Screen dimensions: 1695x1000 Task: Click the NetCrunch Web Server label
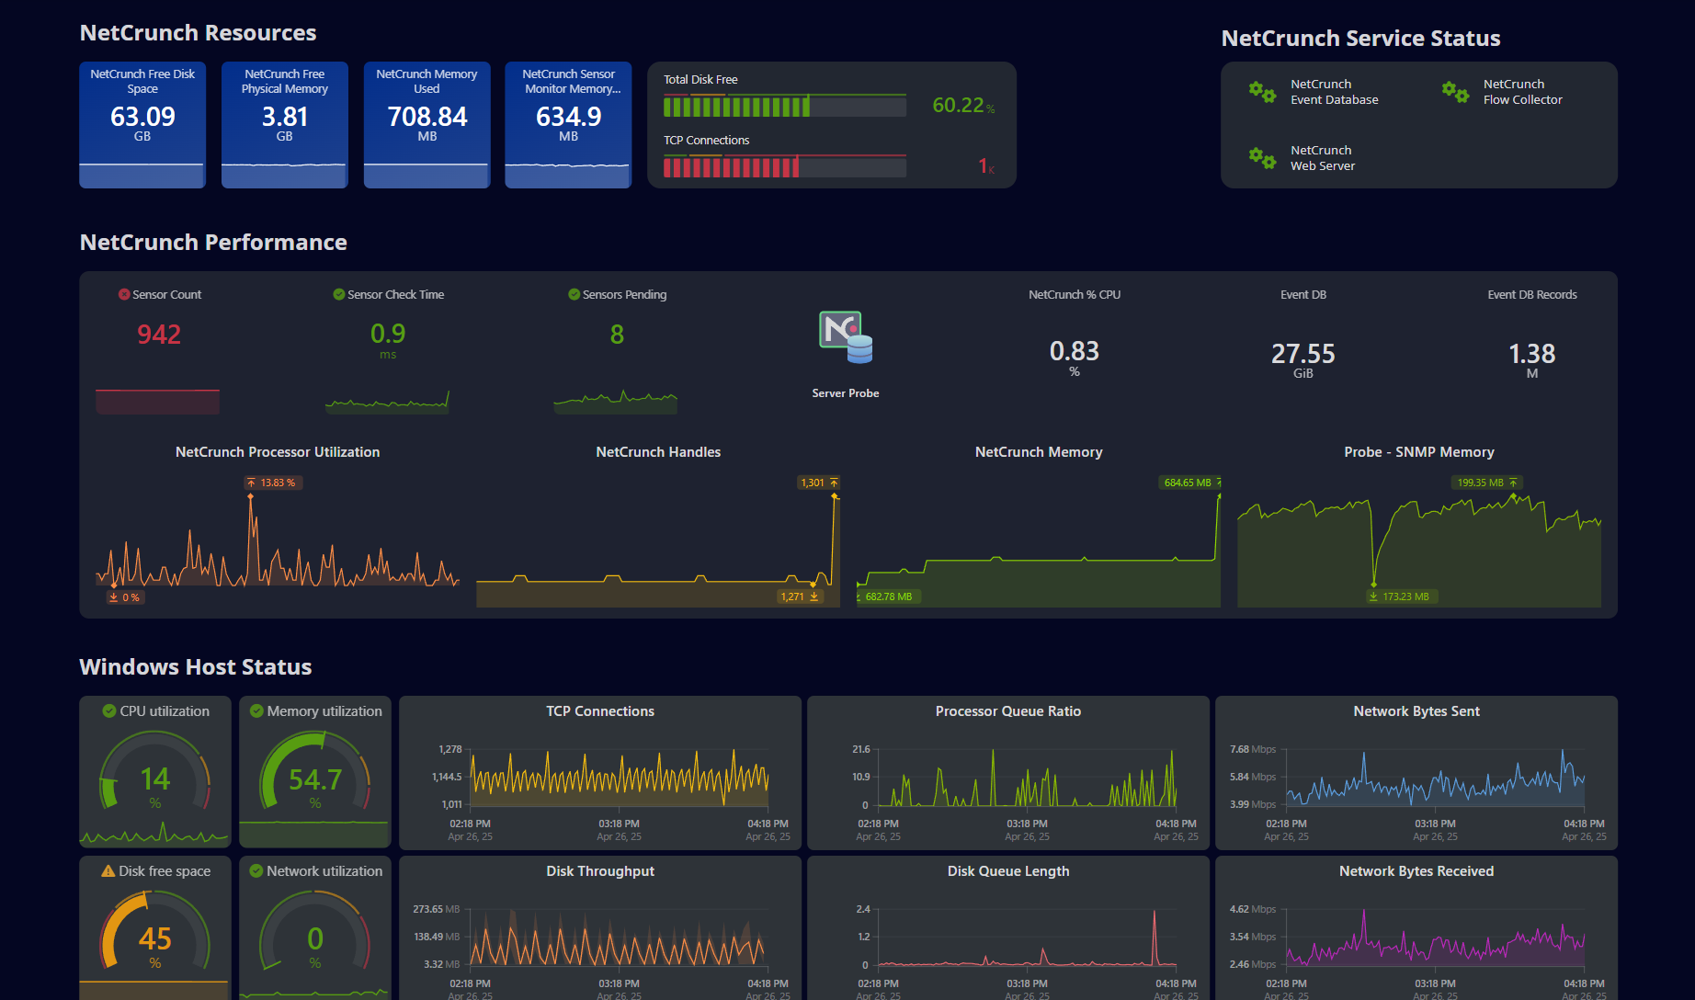pyautogui.click(x=1323, y=158)
